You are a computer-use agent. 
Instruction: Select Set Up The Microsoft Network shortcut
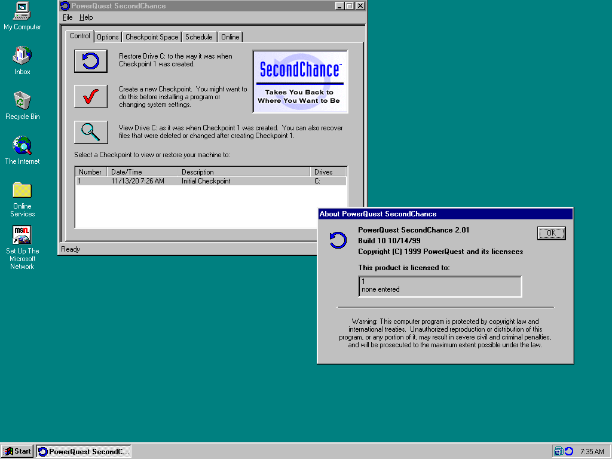point(22,235)
